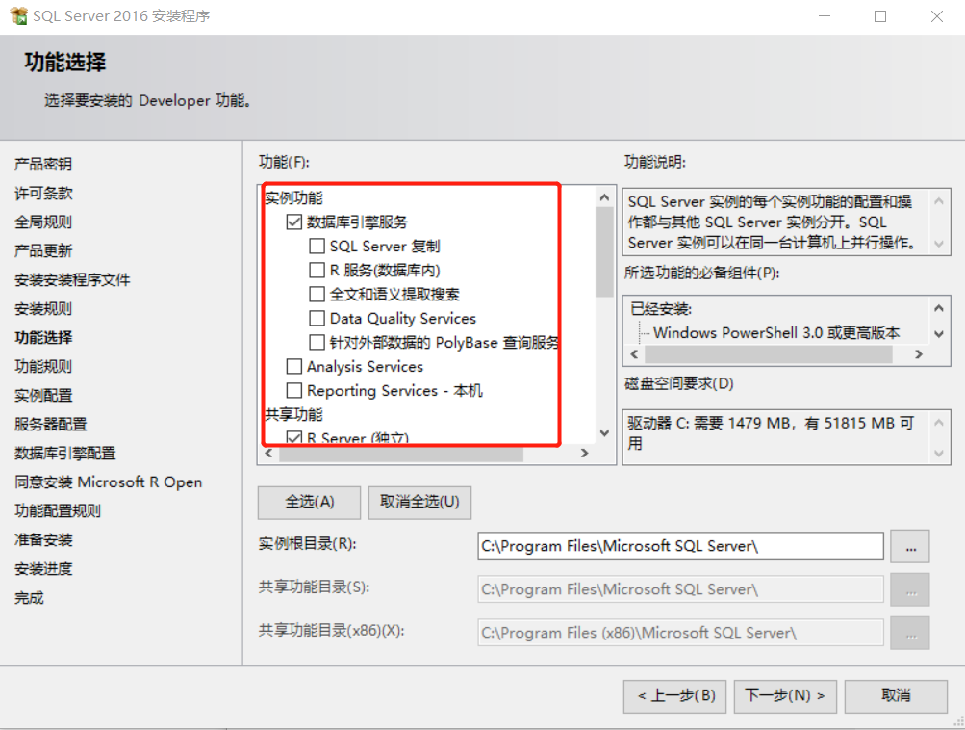965x730 pixels.
Task: Select 安装进度 step in sidebar
Action: coord(43,569)
